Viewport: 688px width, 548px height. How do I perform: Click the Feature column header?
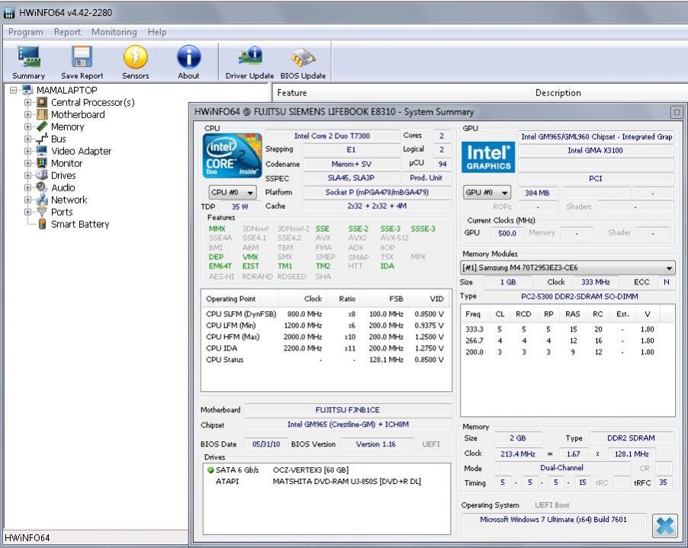[401, 93]
